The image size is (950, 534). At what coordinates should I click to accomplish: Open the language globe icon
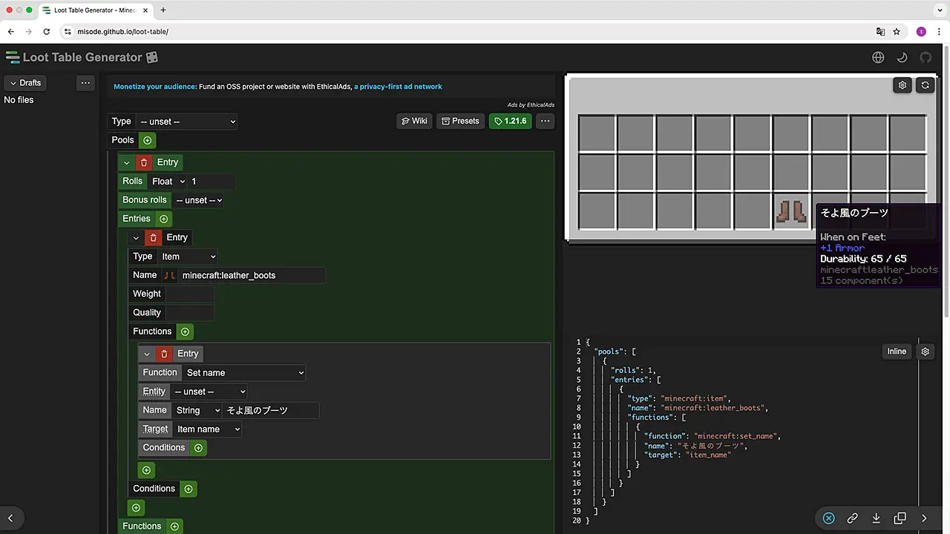(x=878, y=58)
